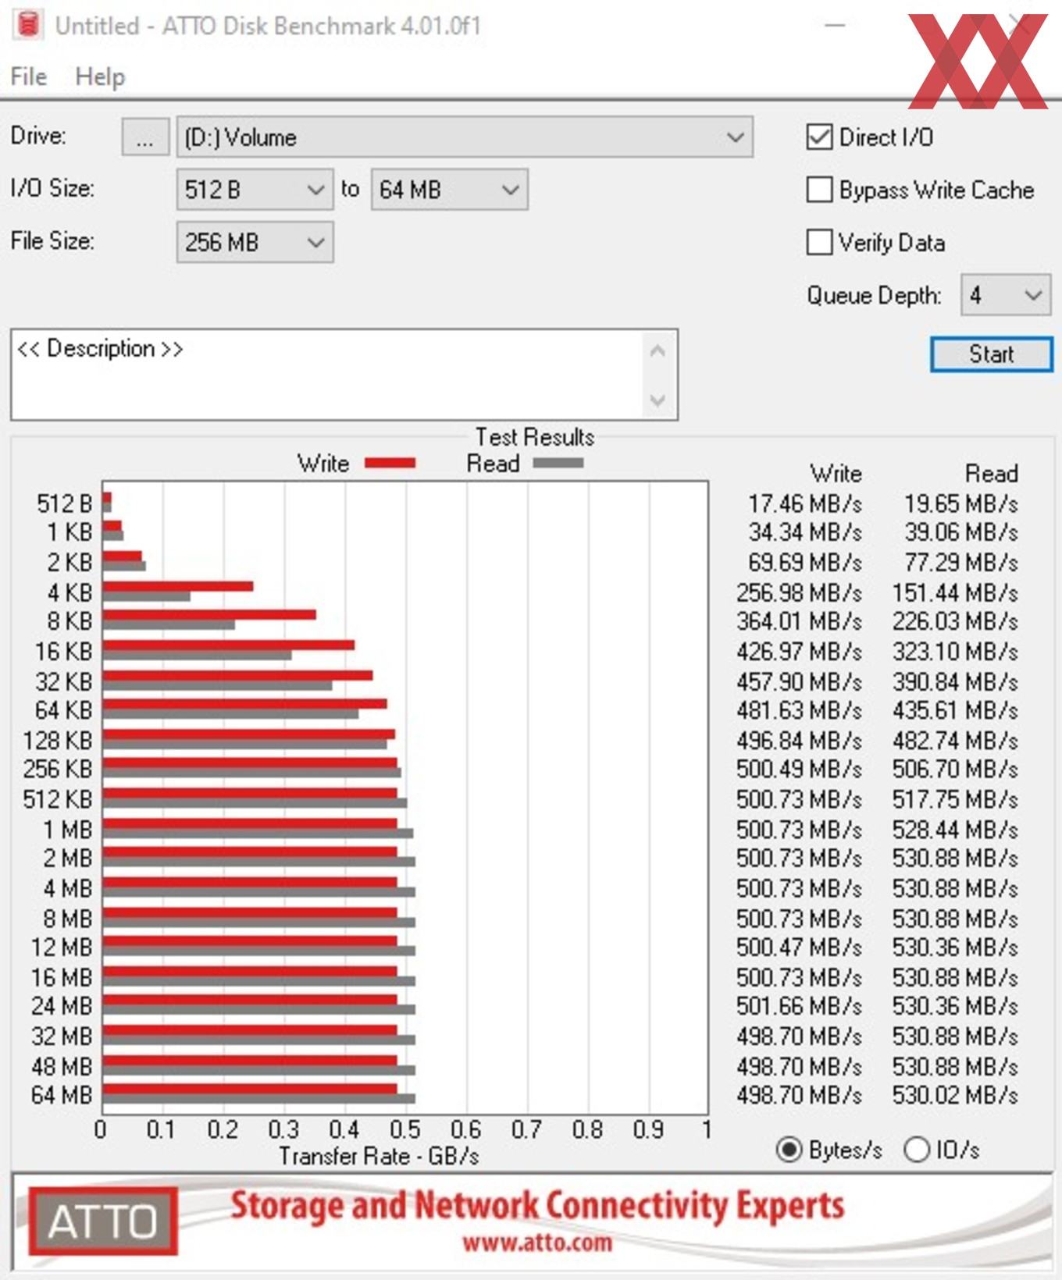The height and width of the screenshot is (1280, 1062).
Task: Open the www.atto.com link in banner
Action: 537,1243
